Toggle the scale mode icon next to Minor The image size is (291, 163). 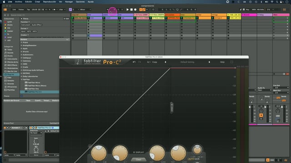click(x=70, y=10)
